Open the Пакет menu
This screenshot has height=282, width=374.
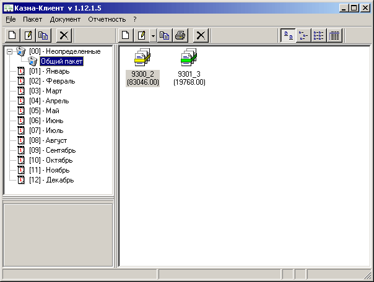pos(32,19)
